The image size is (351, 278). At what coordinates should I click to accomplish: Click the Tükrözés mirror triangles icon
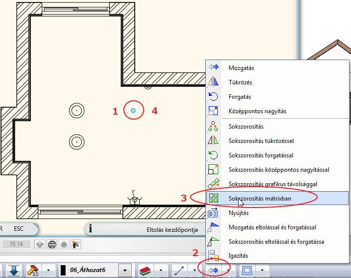pos(213,81)
